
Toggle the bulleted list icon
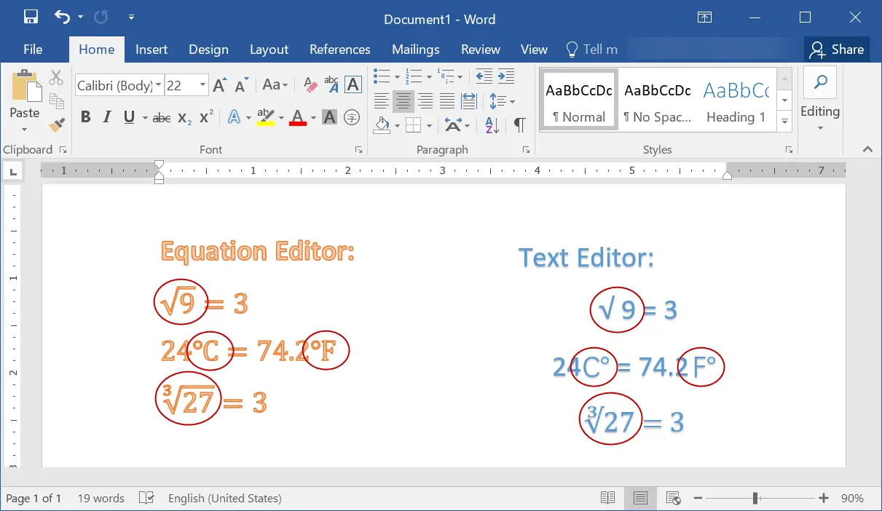point(381,76)
